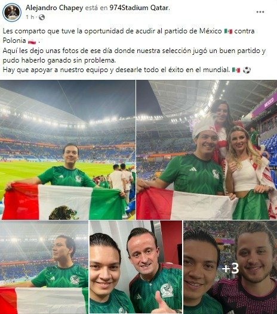Click the soccer ball emoji in post
The width and height of the screenshot is (277, 314).
point(247,70)
